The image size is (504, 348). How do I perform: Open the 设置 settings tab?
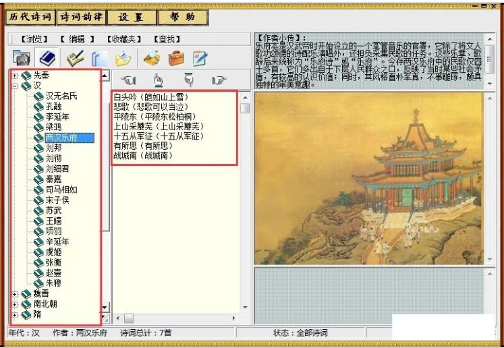point(132,17)
